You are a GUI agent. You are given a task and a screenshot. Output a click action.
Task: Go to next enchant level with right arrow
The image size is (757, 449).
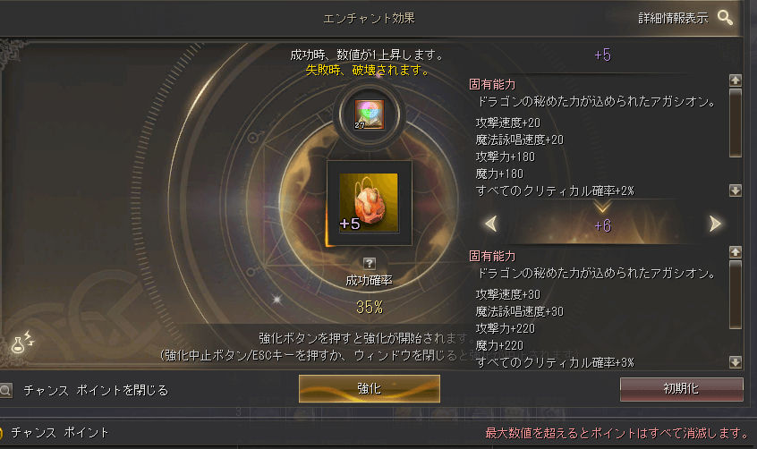[715, 224]
